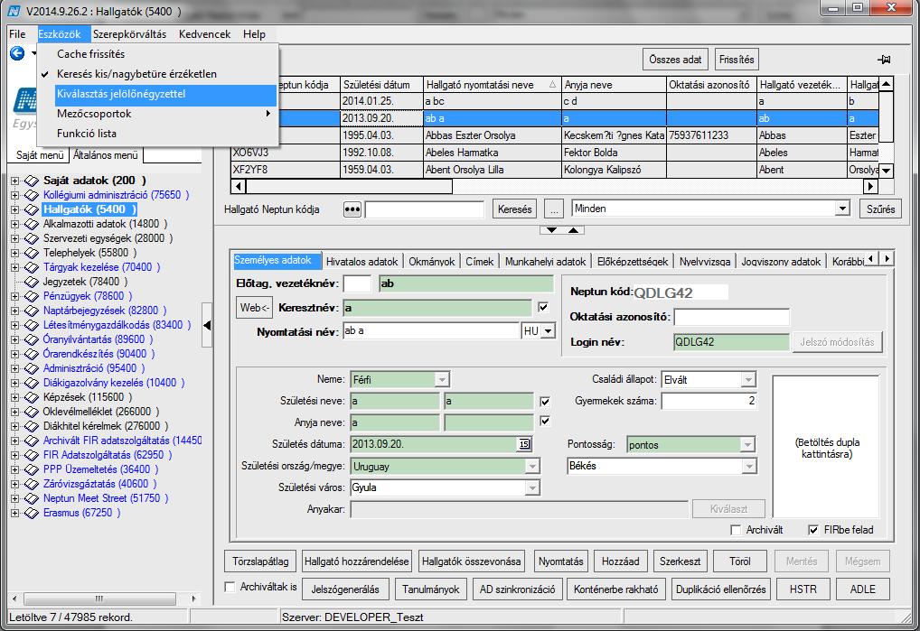920x631 pixels.
Task: Click the Hozzáad button
Action: pyautogui.click(x=620, y=561)
